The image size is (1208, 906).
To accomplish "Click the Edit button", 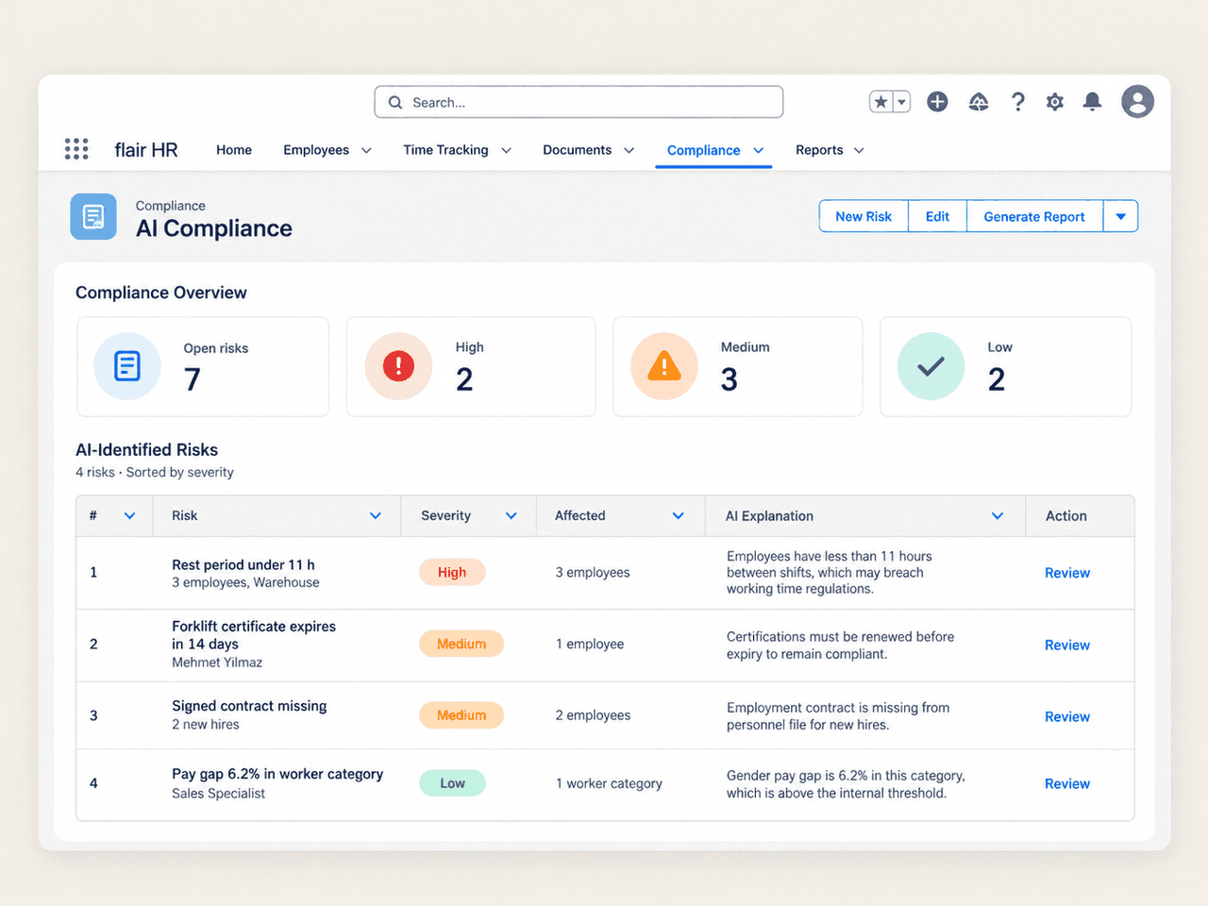I will coord(937,216).
